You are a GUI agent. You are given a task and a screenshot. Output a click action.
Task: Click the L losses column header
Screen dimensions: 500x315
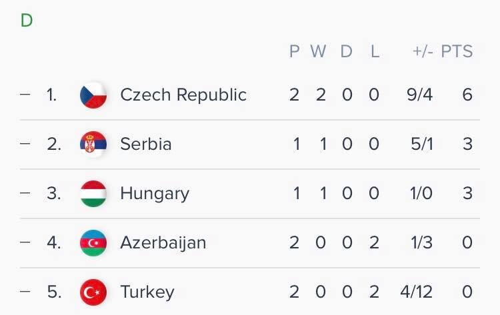(x=375, y=52)
